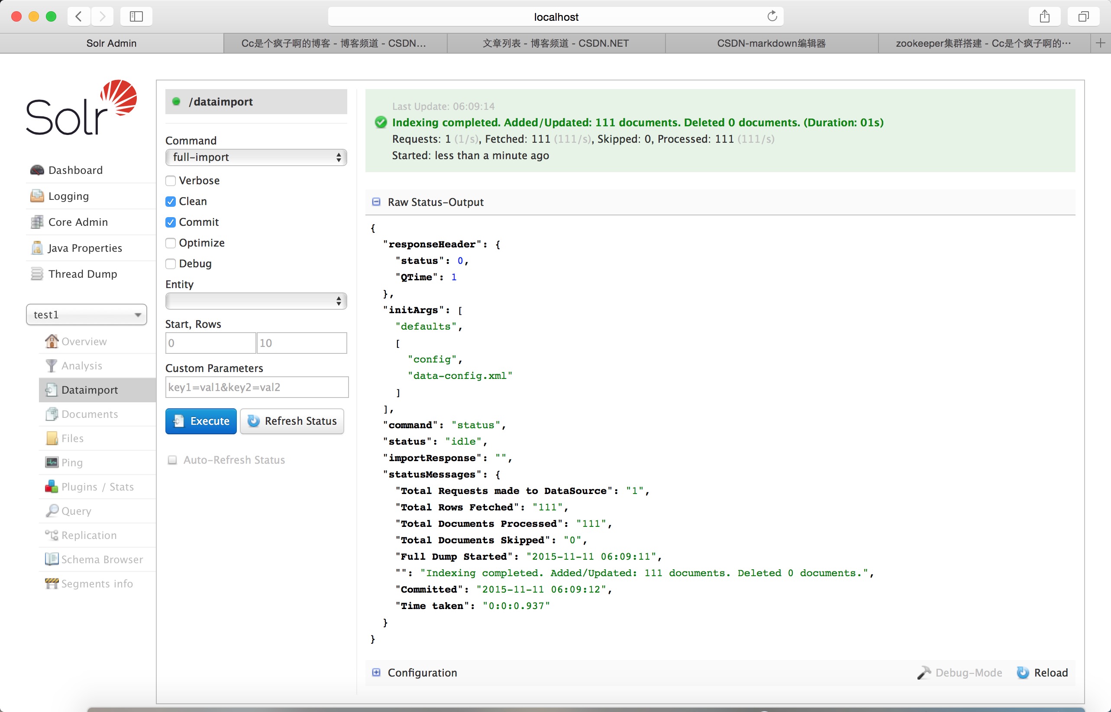Open the Command full-import dropdown
1111x712 pixels.
[x=256, y=157]
